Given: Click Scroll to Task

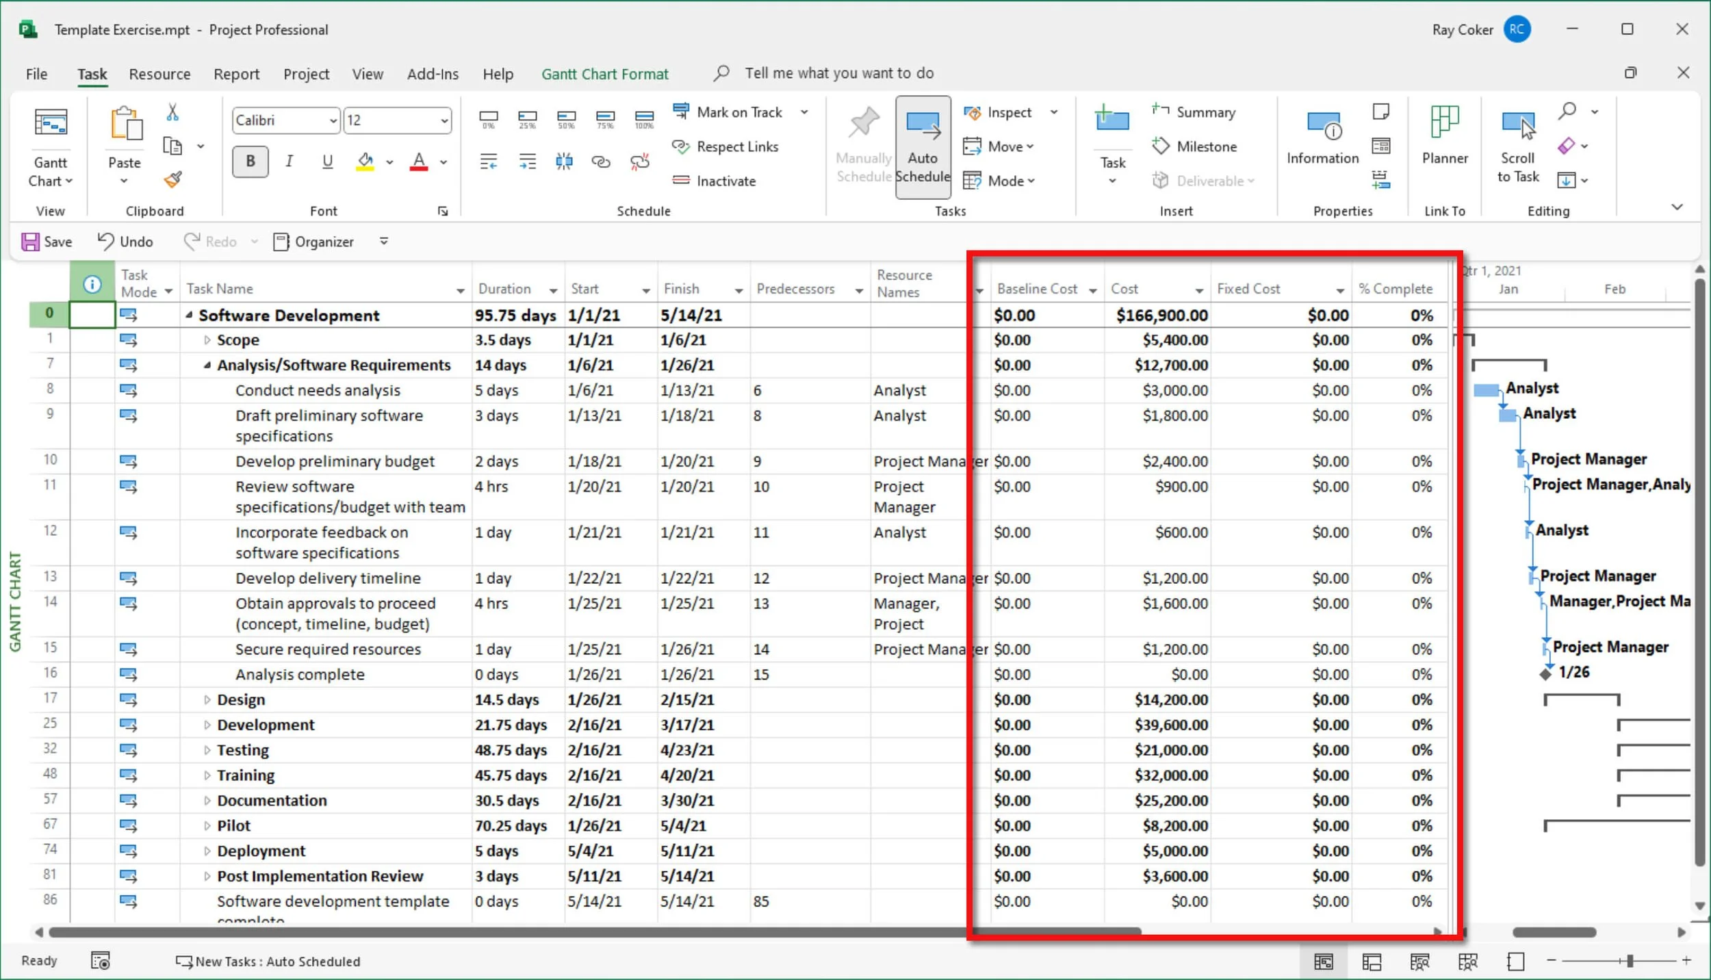Looking at the screenshot, I should tap(1518, 147).
